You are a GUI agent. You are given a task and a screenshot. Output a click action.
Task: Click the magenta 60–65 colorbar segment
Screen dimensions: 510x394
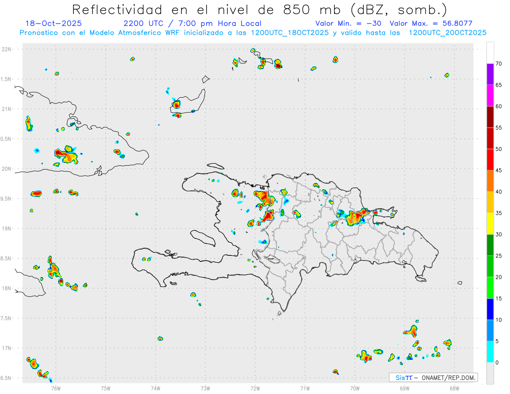click(490, 96)
